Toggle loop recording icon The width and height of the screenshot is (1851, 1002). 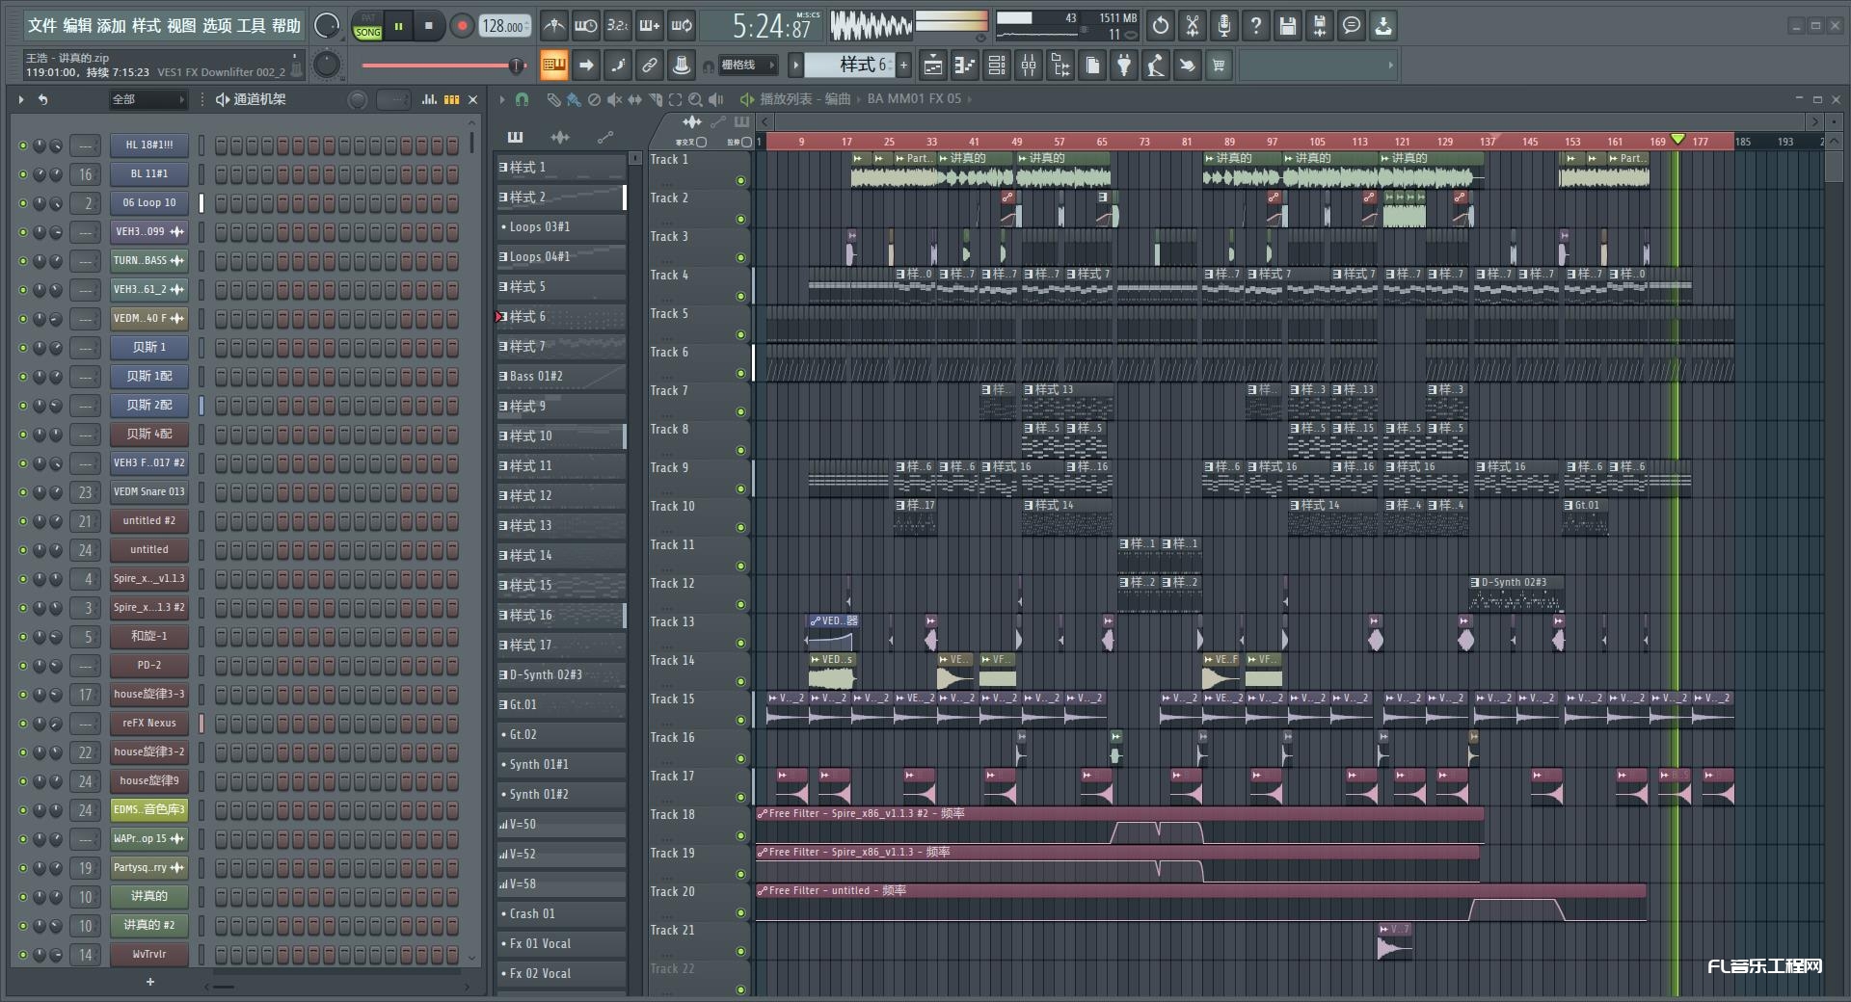[682, 26]
